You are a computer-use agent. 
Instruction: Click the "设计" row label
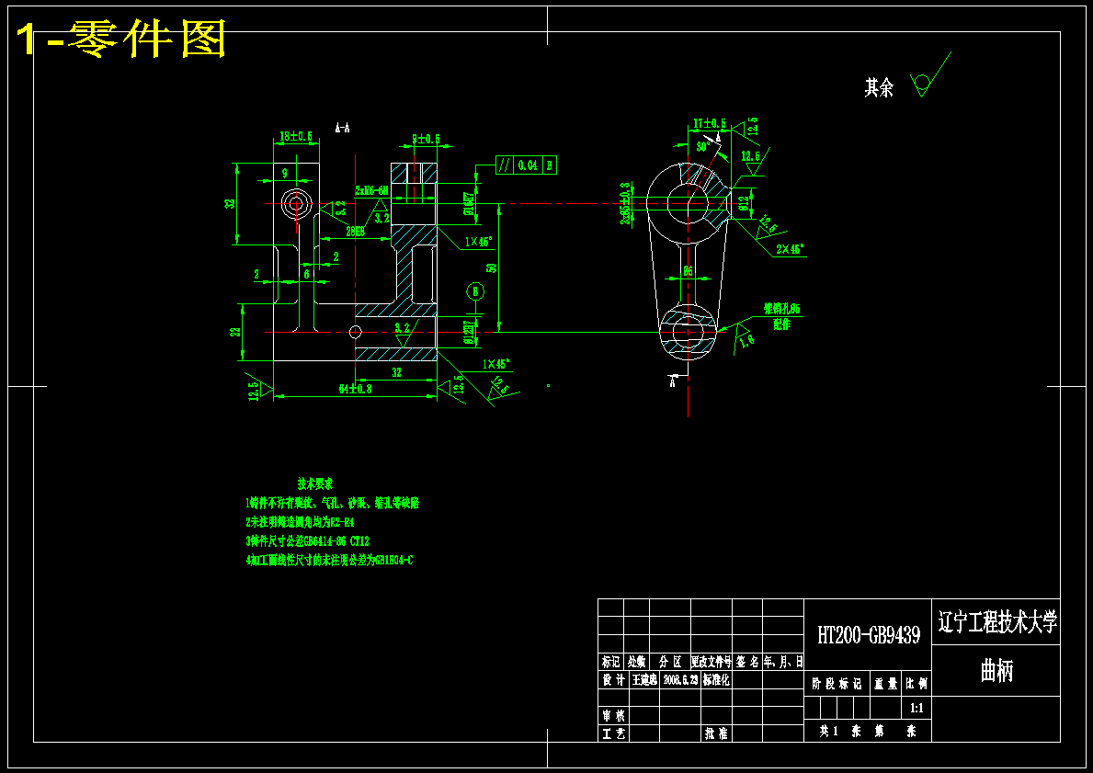(613, 679)
